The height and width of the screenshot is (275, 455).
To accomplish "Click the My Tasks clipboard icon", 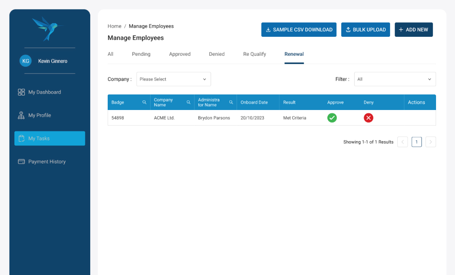I will coord(21,138).
